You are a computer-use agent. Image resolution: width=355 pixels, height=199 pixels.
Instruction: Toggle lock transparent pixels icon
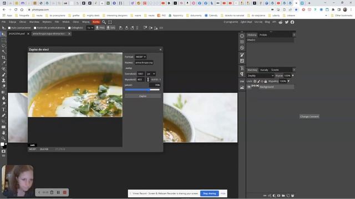click(255, 81)
